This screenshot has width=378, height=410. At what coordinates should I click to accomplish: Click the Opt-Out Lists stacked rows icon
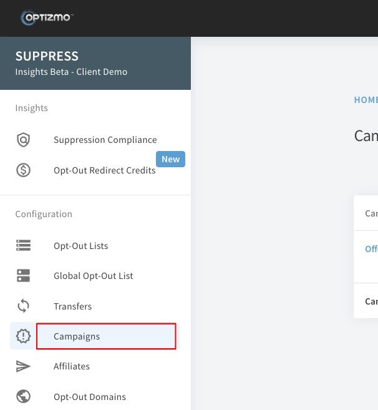[23, 245]
